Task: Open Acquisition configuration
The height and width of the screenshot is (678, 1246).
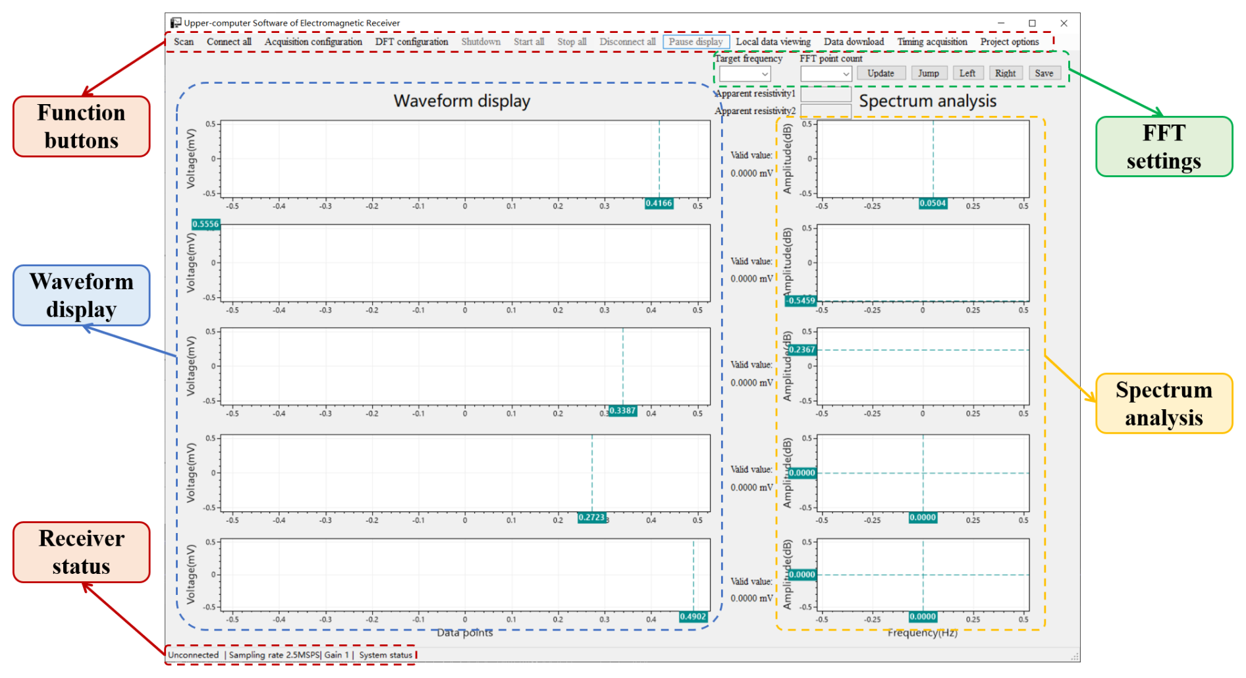Action: coord(313,42)
